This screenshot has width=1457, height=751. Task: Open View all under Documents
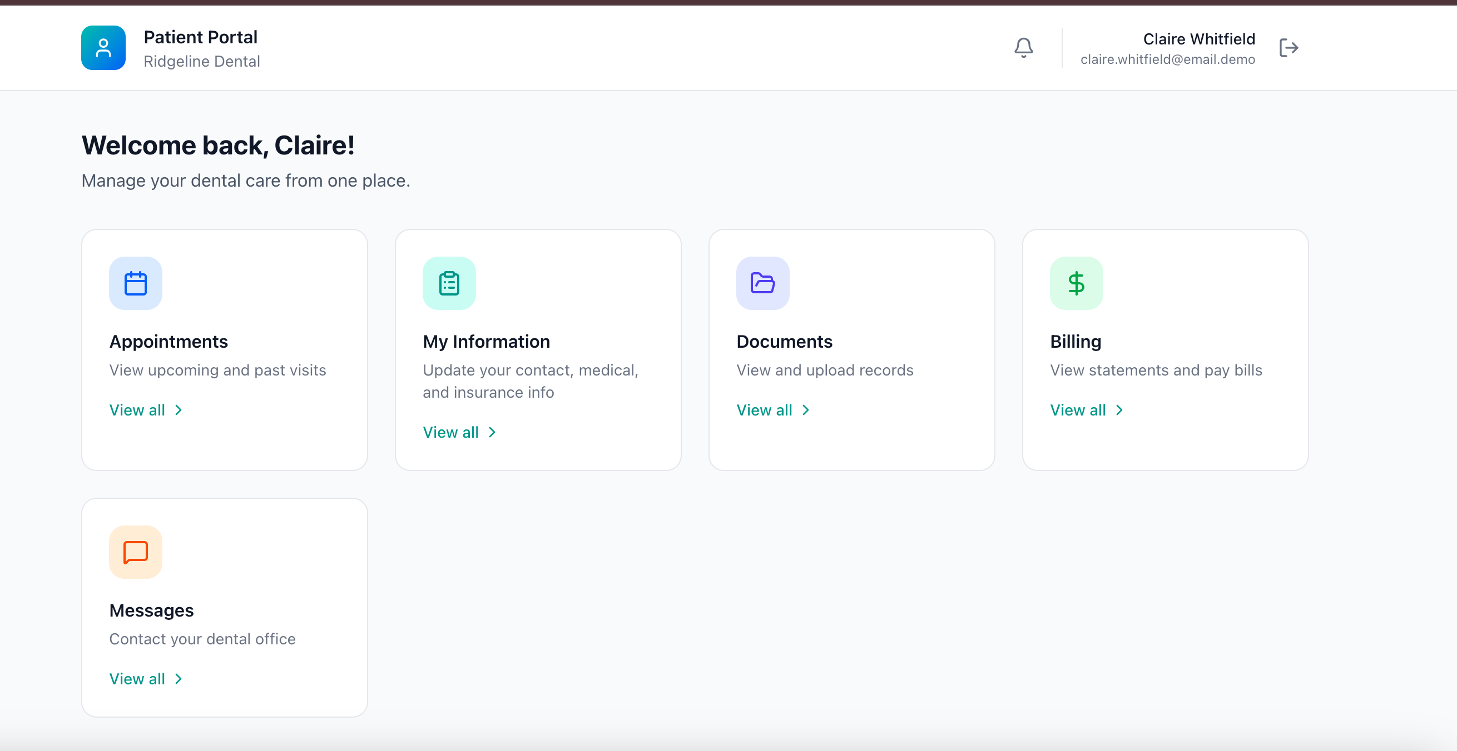click(x=765, y=410)
